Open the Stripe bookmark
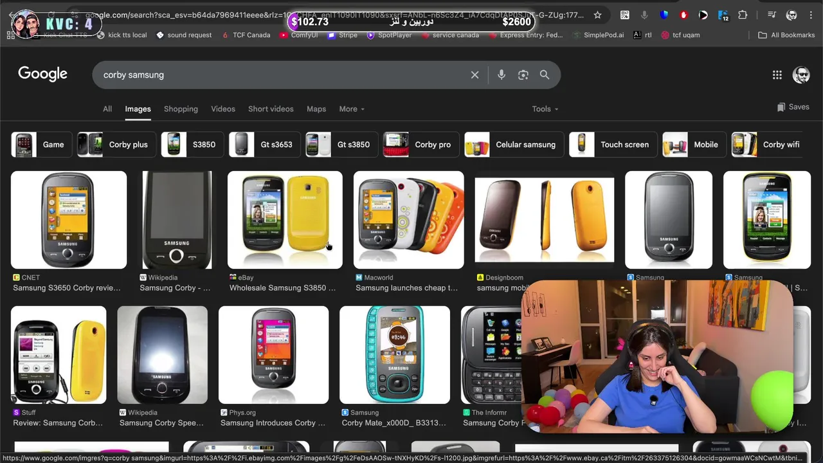The height and width of the screenshot is (463, 823). [x=342, y=35]
